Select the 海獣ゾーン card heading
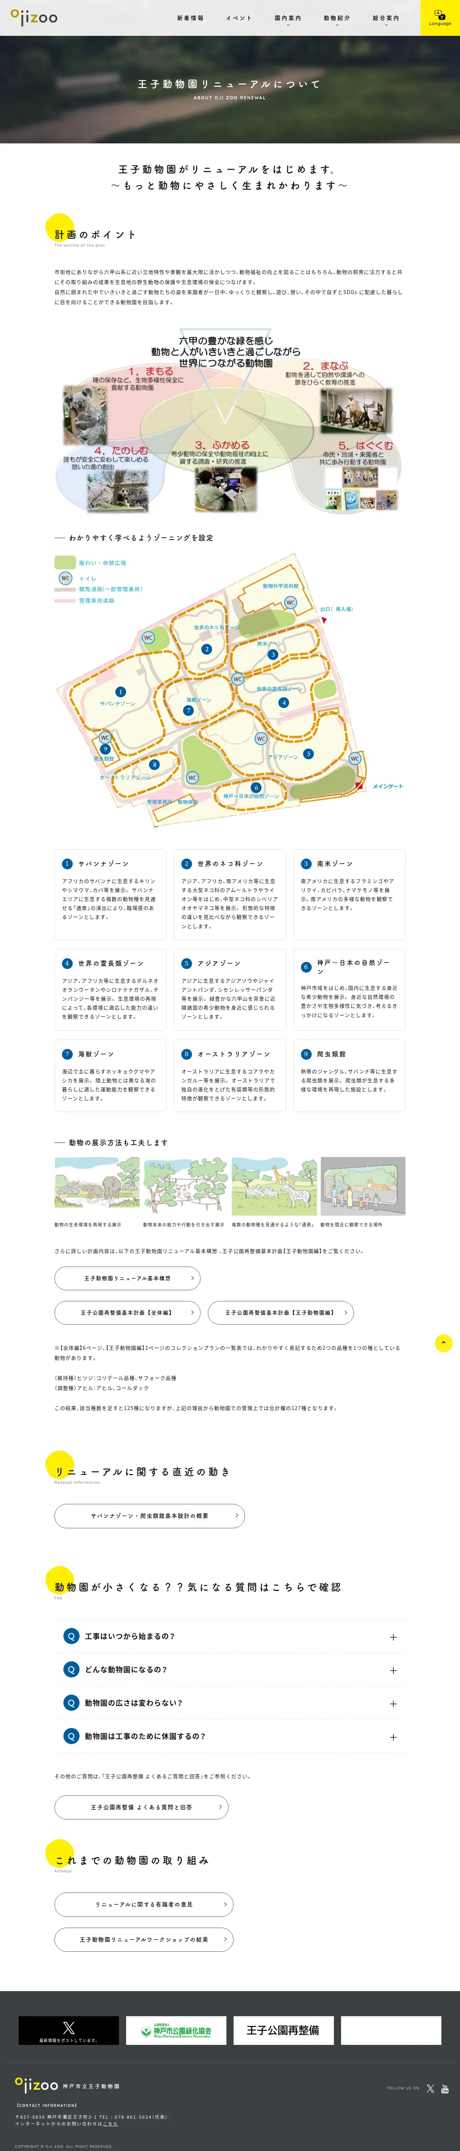Screen dimensions: 460x2151 [x=96, y=1054]
